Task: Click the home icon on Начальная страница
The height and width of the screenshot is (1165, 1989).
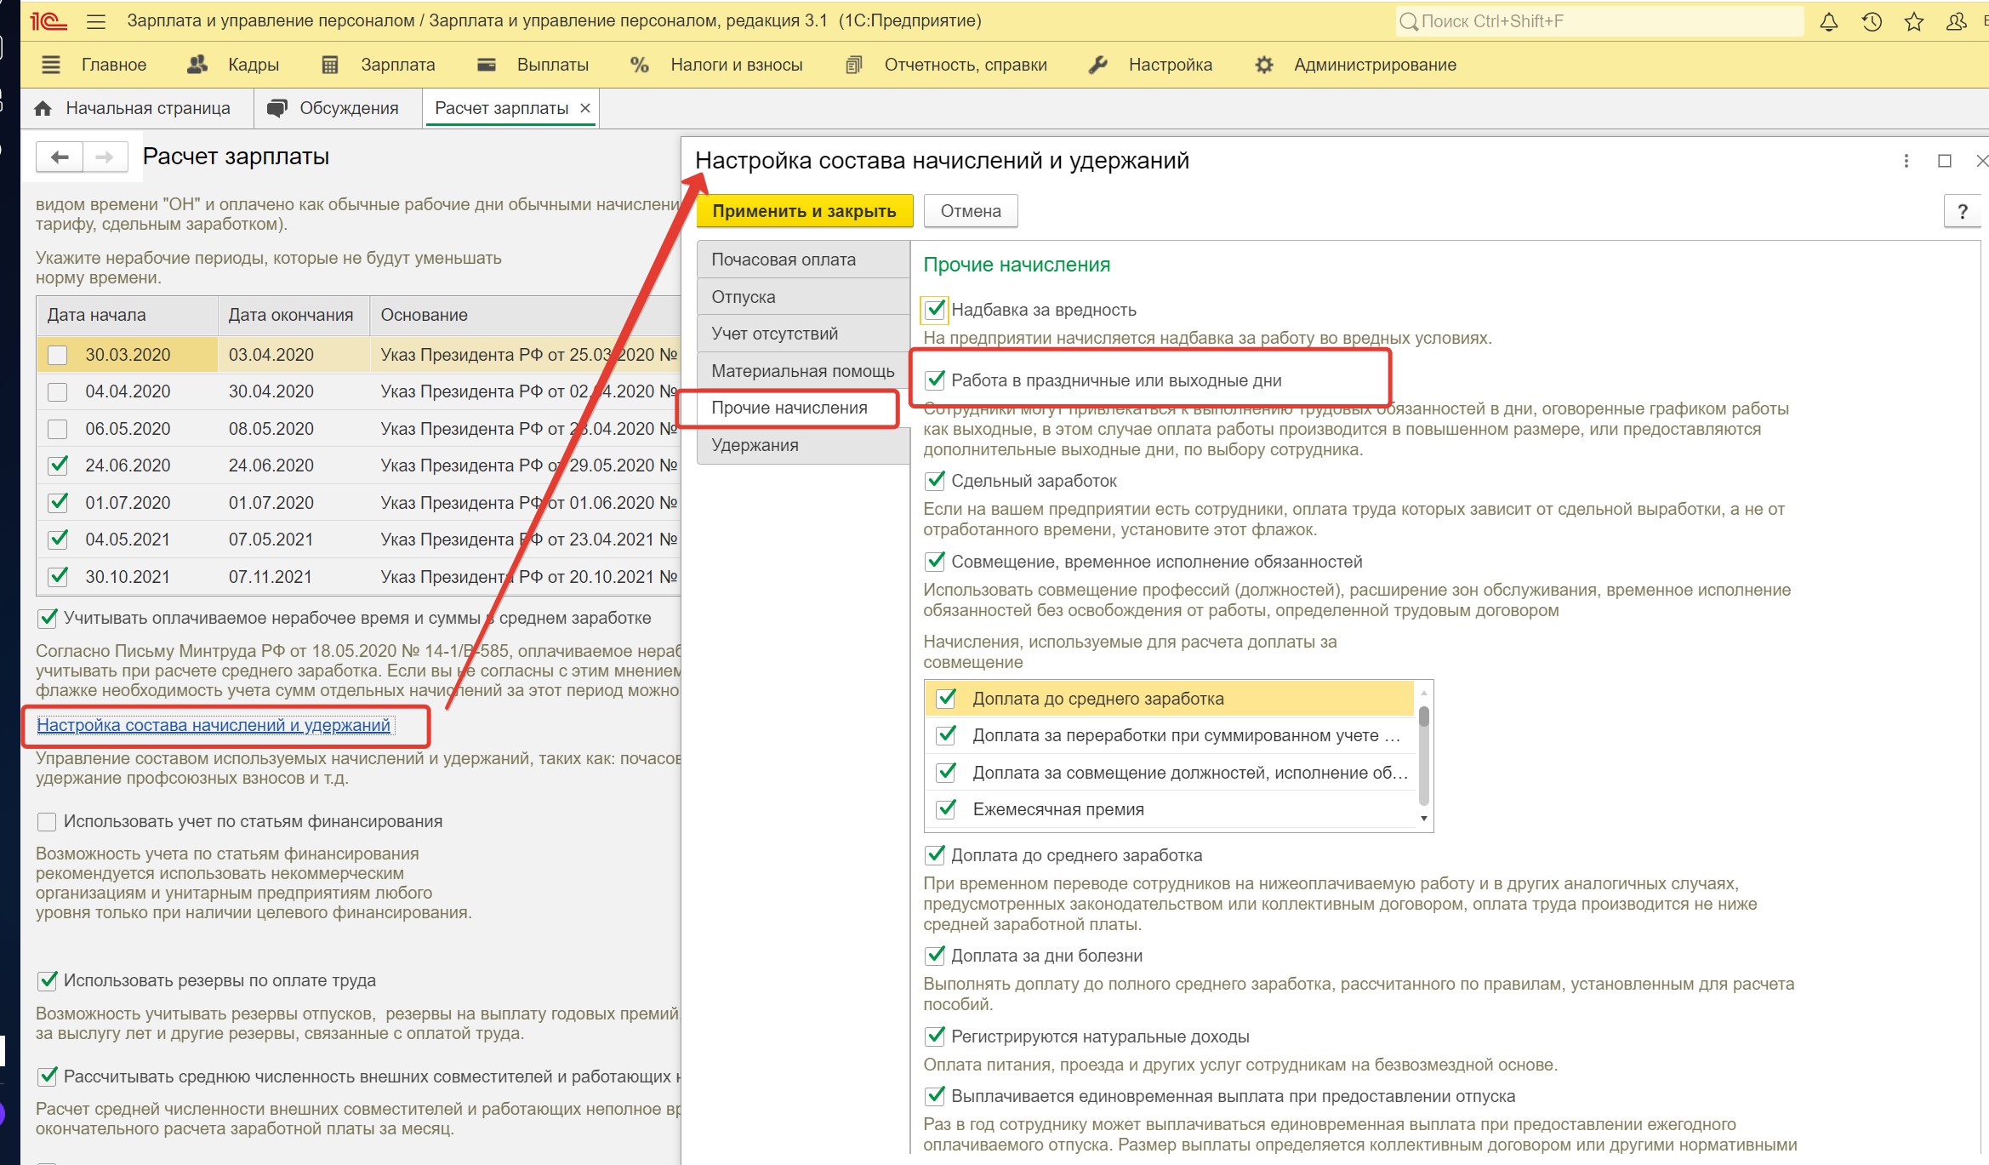Action: tap(43, 108)
